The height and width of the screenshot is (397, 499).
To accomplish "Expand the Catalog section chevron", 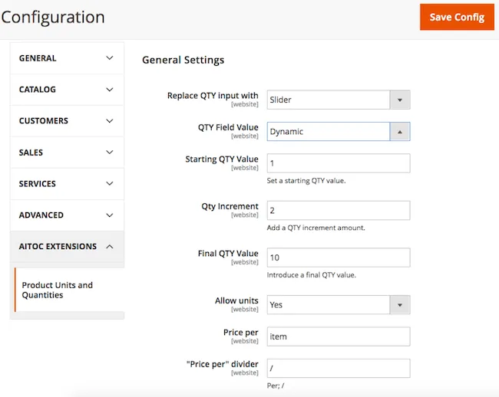I will (110, 90).
